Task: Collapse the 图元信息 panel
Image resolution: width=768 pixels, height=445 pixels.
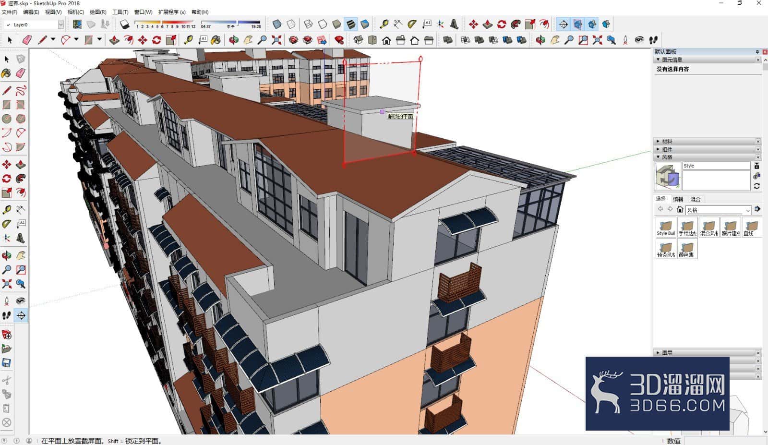Action: [658, 60]
